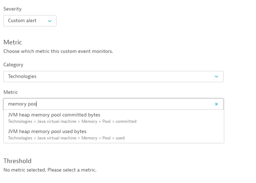Click the chevron arrow in Severity dropdown
The width and height of the screenshot is (256, 183).
coord(50,21)
